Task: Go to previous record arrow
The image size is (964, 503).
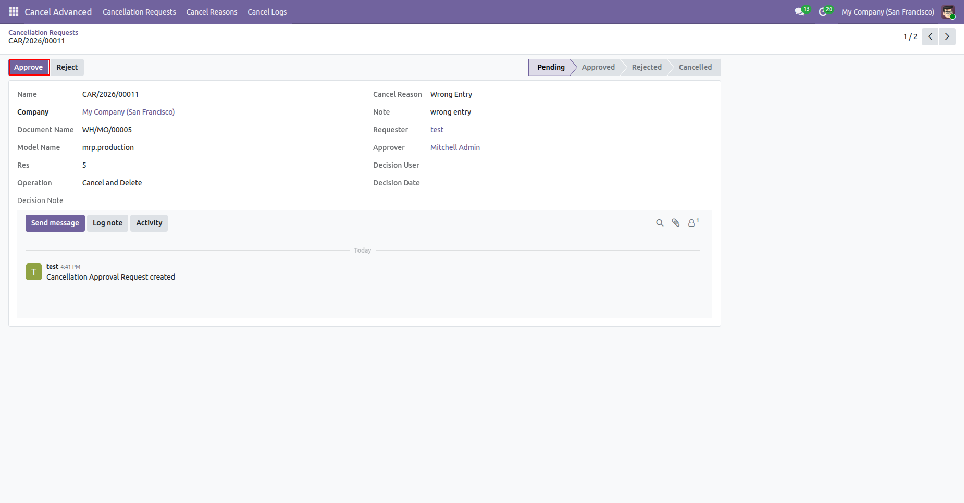Action: [930, 36]
